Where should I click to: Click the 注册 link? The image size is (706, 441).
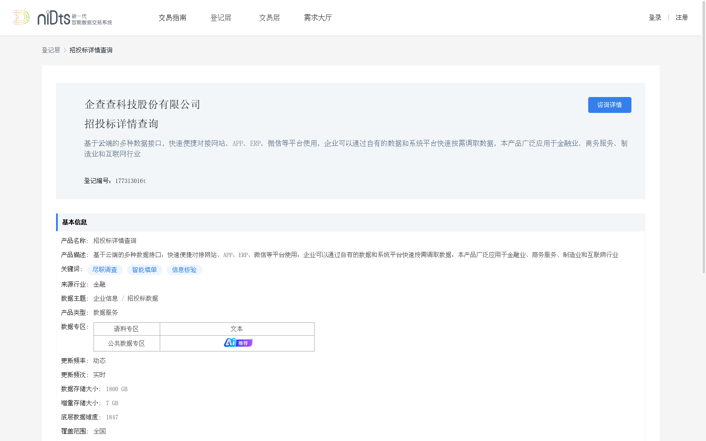[682, 18]
